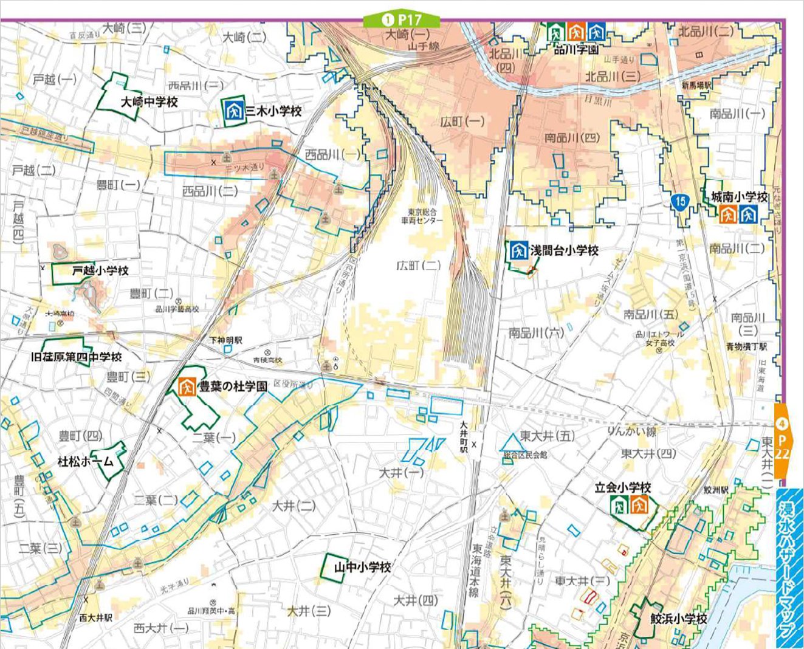
Task: Click the りんかい線 railway label
Action: point(632,431)
